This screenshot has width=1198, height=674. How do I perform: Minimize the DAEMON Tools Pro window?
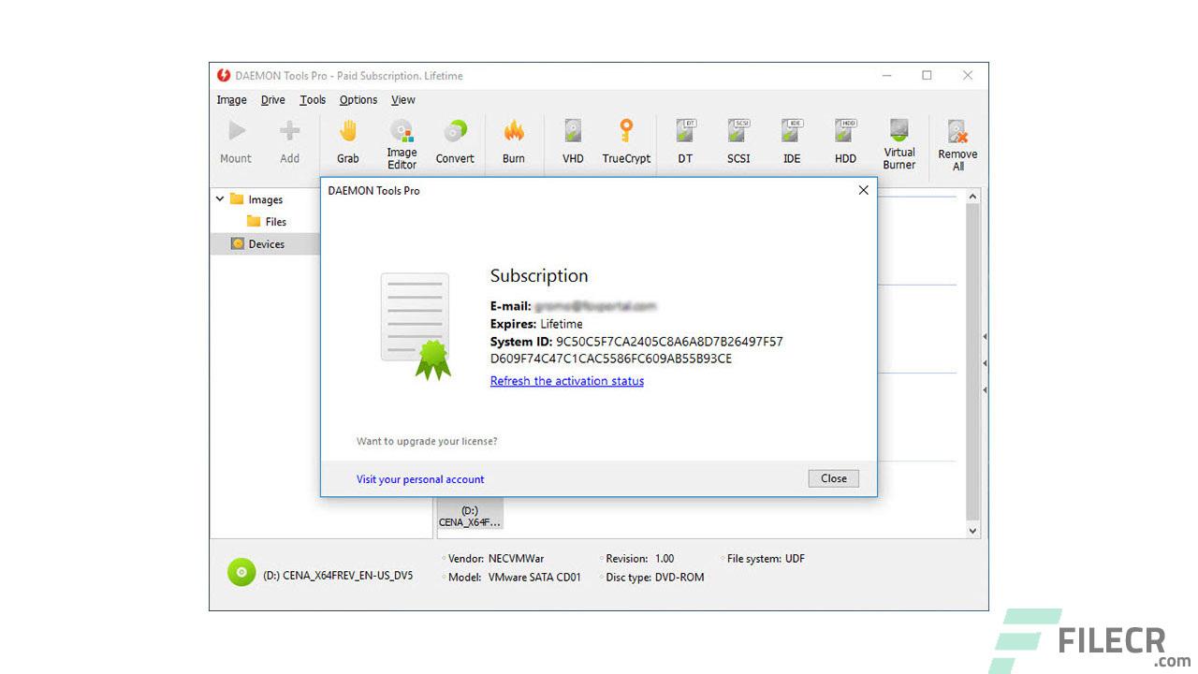click(886, 76)
